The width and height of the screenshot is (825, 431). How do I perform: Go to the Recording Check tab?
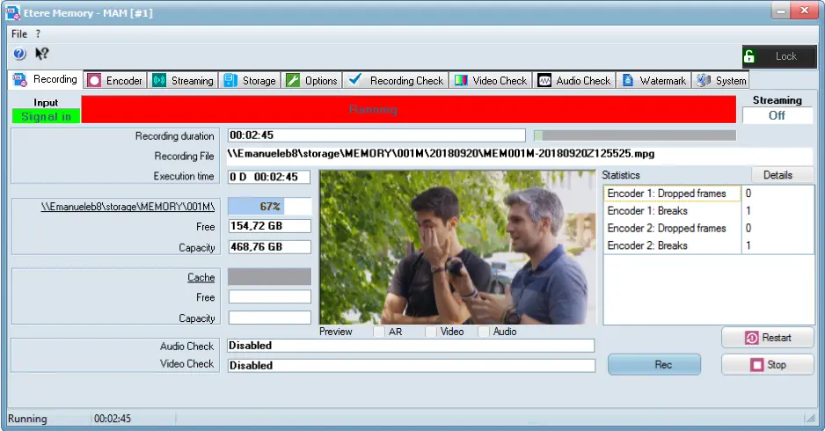point(396,80)
